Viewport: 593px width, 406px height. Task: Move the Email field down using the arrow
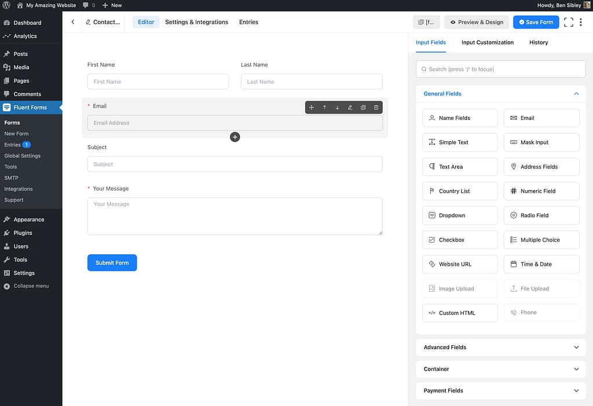[337, 107]
